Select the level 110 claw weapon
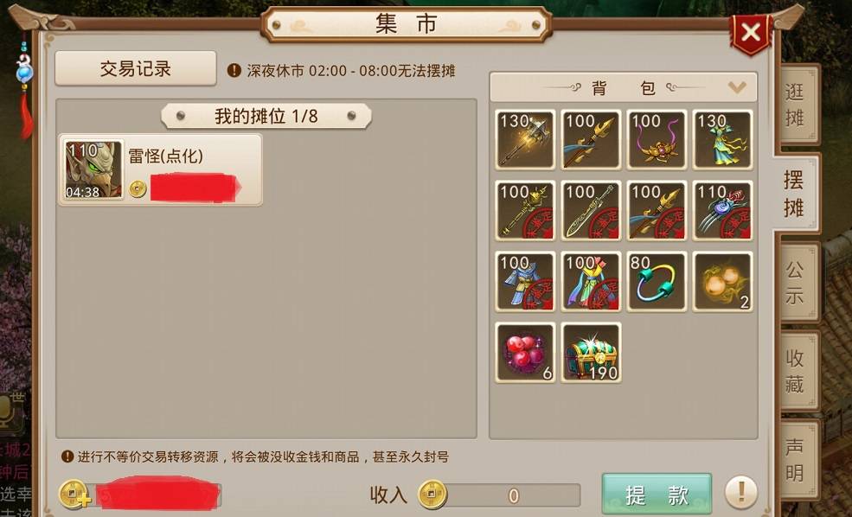852x517 pixels. pyautogui.click(x=722, y=211)
